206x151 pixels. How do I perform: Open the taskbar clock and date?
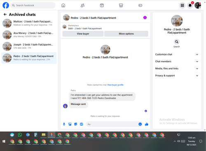coord(192,141)
